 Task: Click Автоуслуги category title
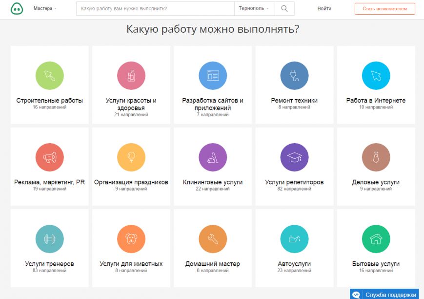point(294,264)
